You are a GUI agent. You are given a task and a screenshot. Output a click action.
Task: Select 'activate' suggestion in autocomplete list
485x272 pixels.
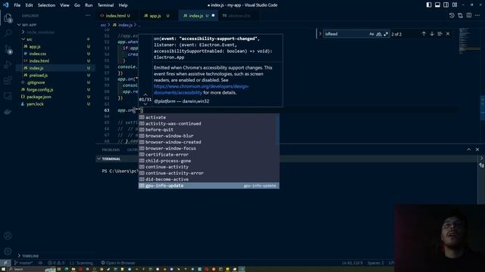209,117
